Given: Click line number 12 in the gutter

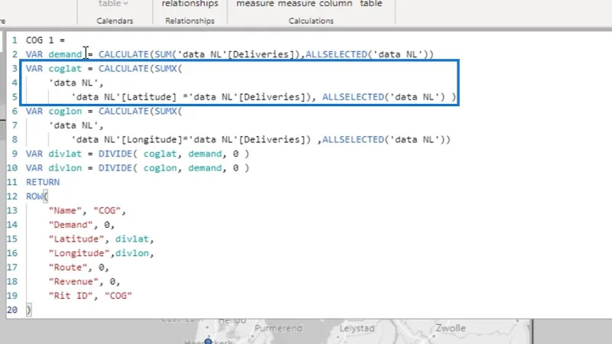Looking at the screenshot, I should (x=12, y=196).
